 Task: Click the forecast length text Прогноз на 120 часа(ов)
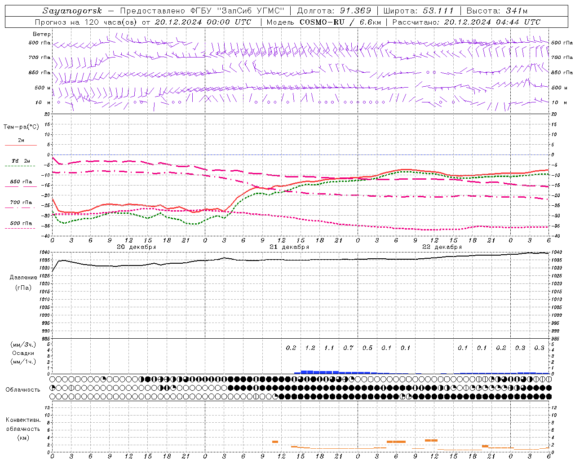(87, 22)
